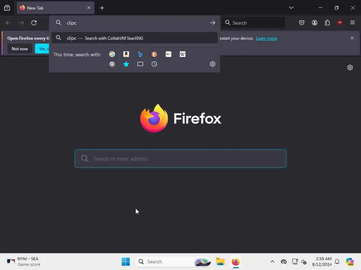This screenshot has height=270, width=361.
Task: Go back one page
Action: click(x=8, y=23)
